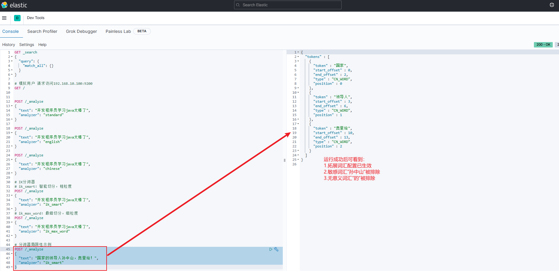
Task: Click the '# ik_smart' comment line
Action: 43,187
